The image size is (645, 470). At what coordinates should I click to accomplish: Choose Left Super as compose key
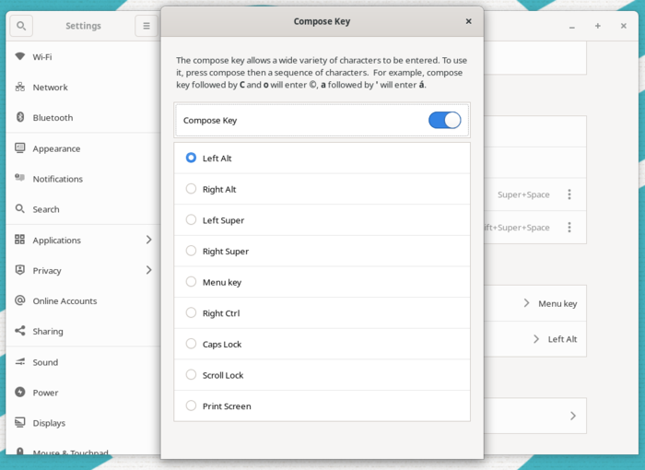tap(322, 220)
